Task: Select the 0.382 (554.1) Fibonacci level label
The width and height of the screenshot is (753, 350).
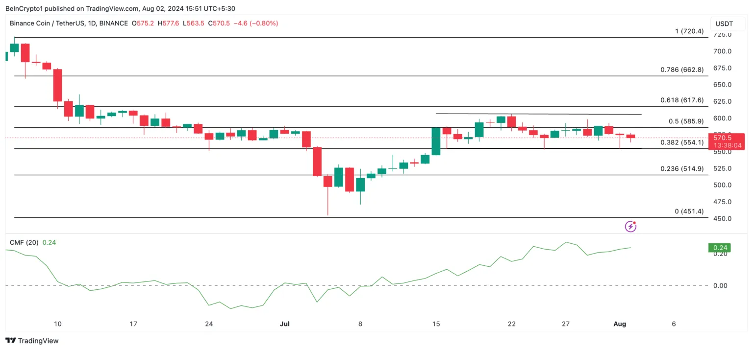Action: pyautogui.click(x=682, y=142)
